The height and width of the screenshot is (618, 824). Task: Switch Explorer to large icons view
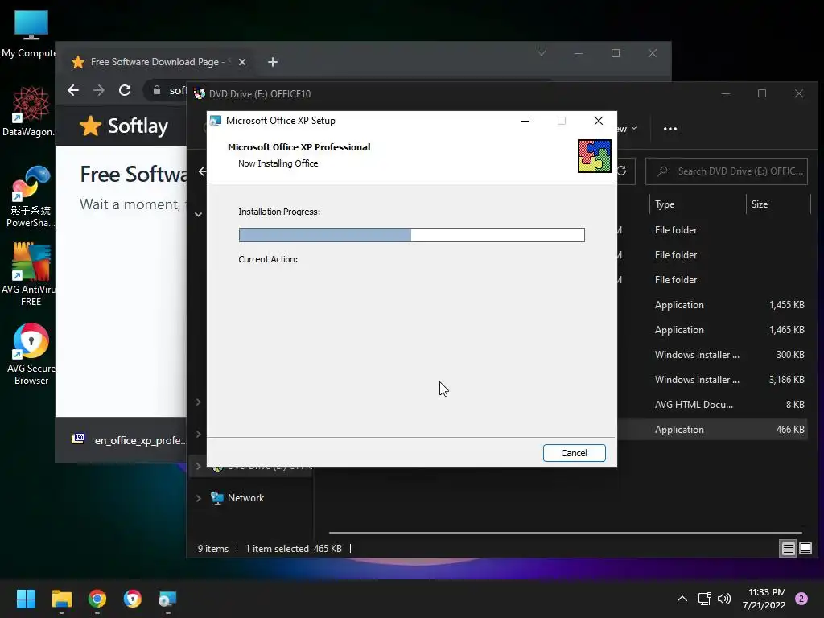[805, 549]
